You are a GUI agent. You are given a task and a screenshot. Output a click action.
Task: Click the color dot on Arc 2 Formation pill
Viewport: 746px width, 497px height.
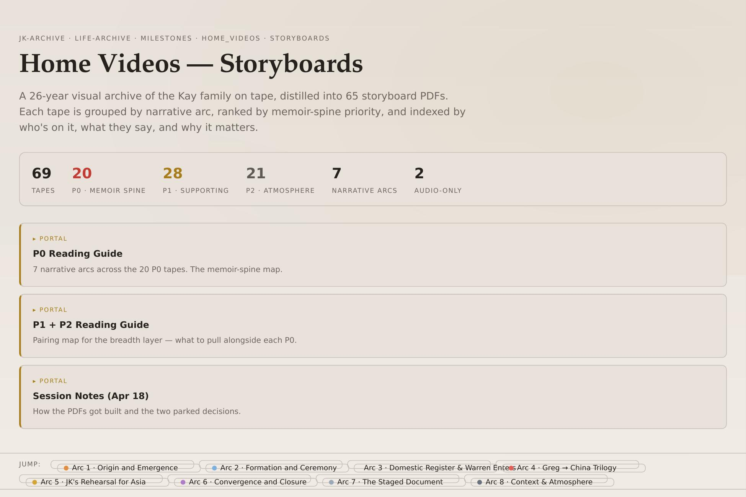[214, 468]
